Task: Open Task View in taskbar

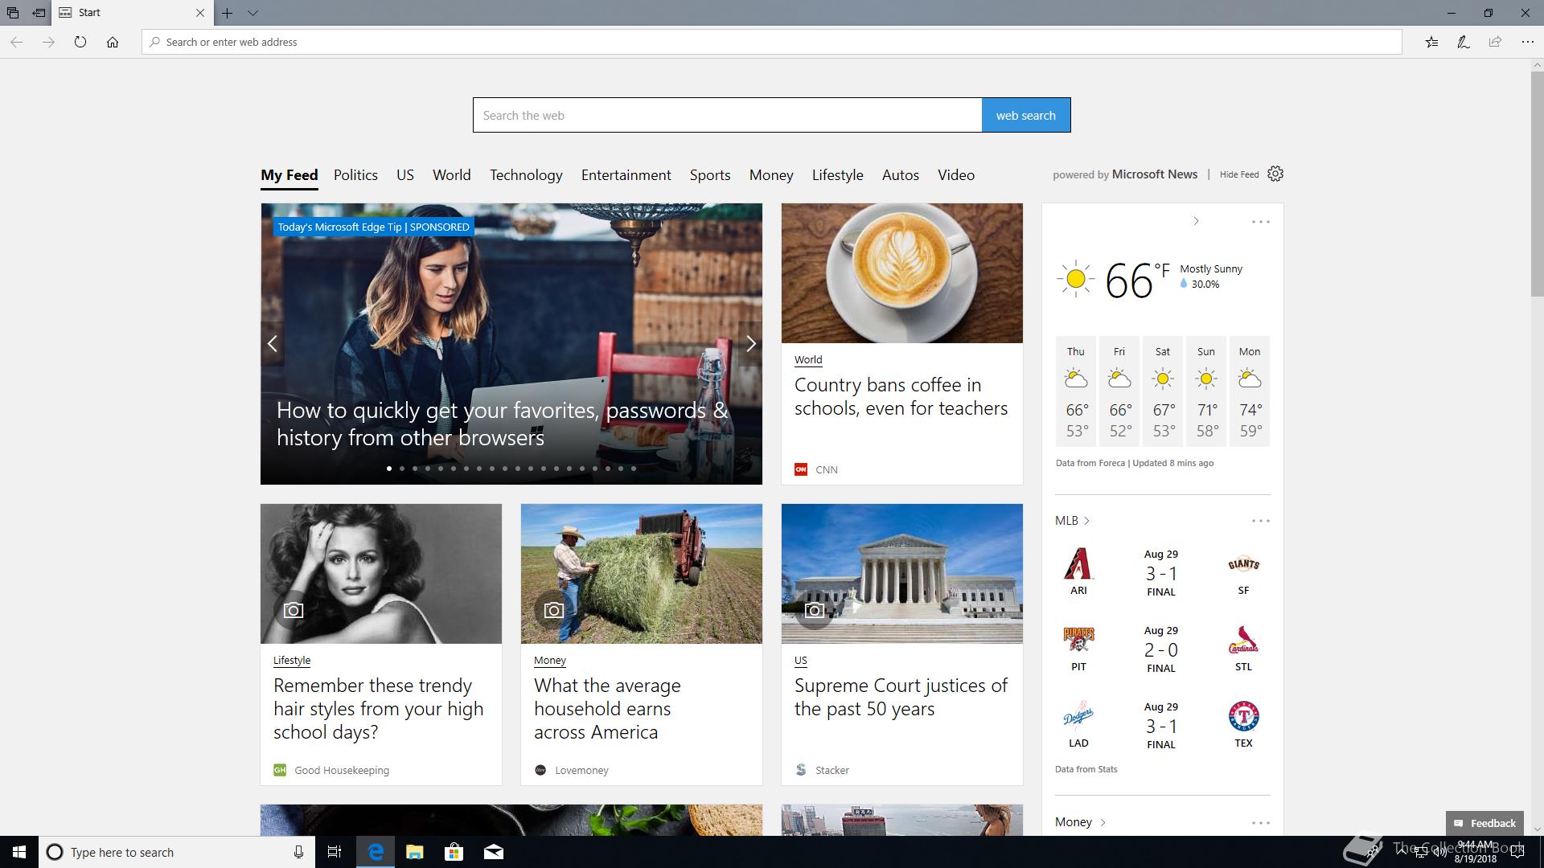Action: pyautogui.click(x=335, y=852)
